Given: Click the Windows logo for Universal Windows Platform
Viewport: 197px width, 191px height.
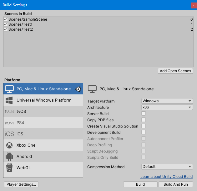Looking at the screenshot, I should coord(9,100).
